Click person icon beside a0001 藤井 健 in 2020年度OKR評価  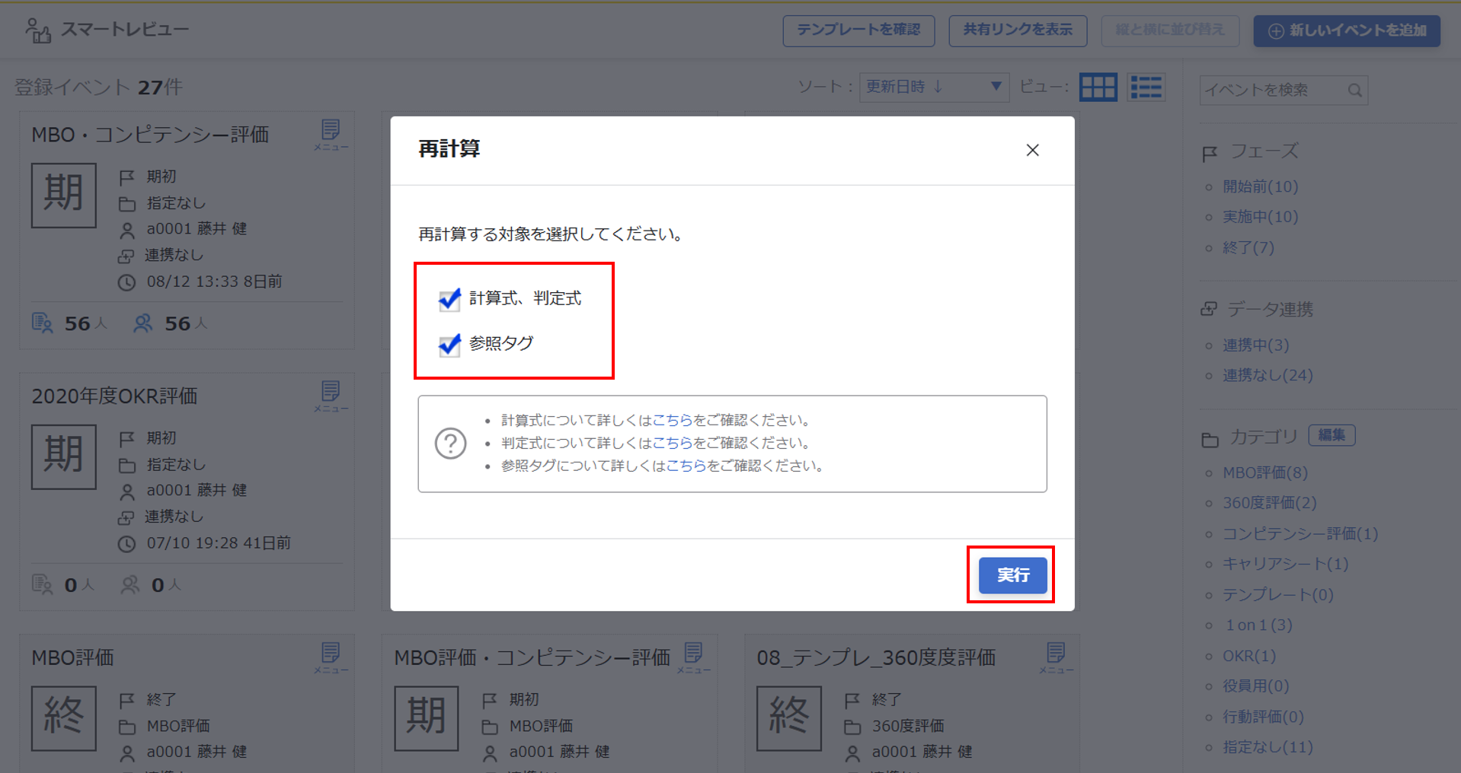pos(127,492)
